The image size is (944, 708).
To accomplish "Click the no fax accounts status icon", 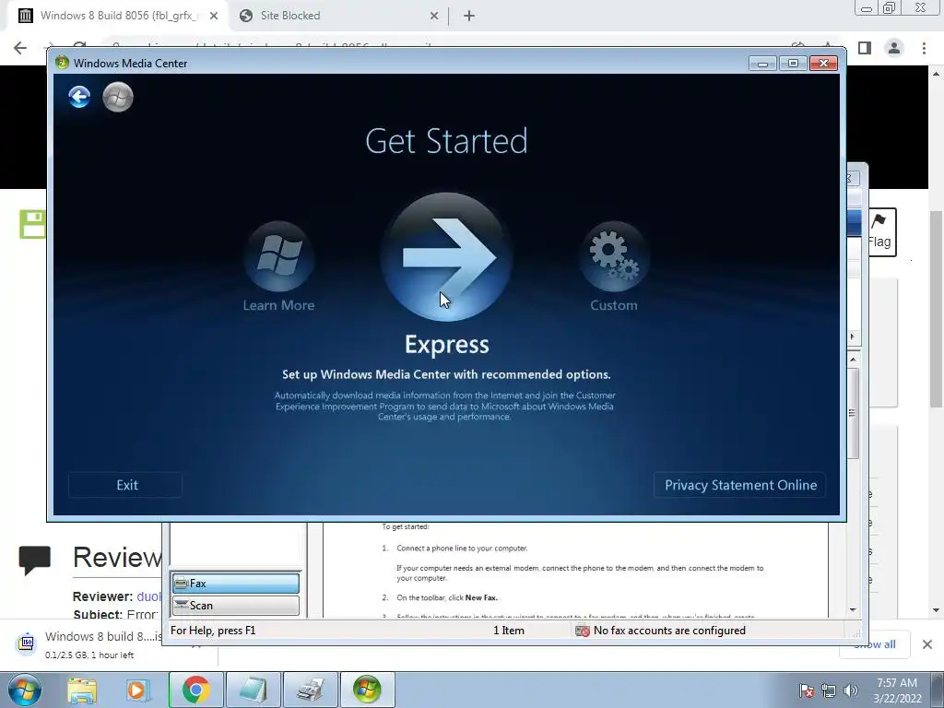I will 583,631.
